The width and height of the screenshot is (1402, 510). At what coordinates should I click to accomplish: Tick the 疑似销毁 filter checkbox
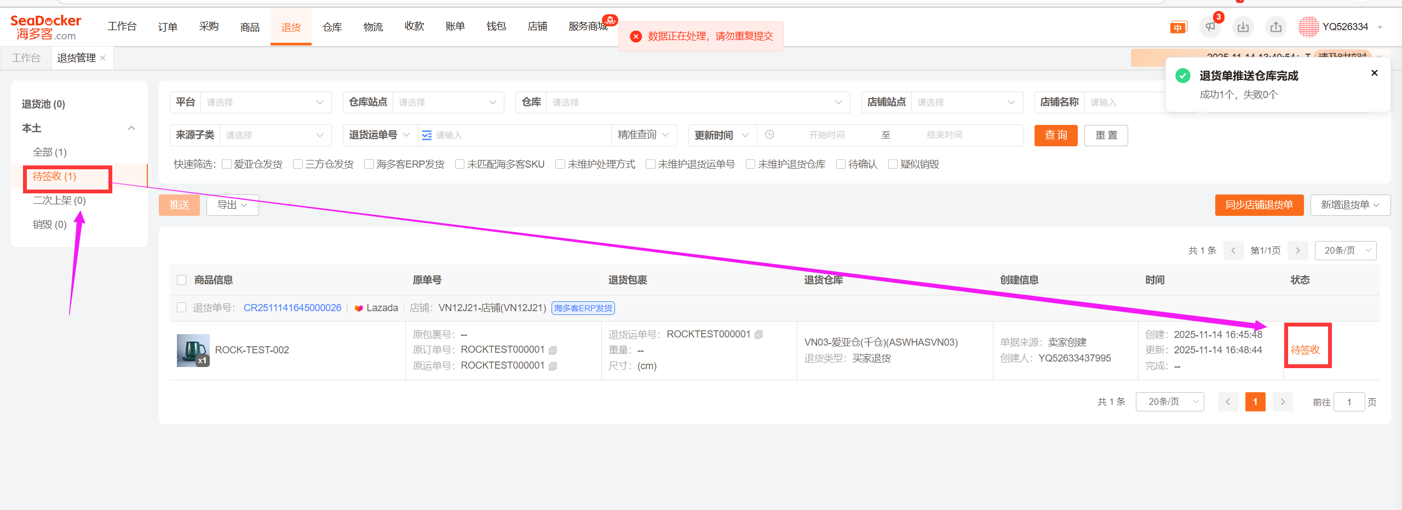point(893,164)
